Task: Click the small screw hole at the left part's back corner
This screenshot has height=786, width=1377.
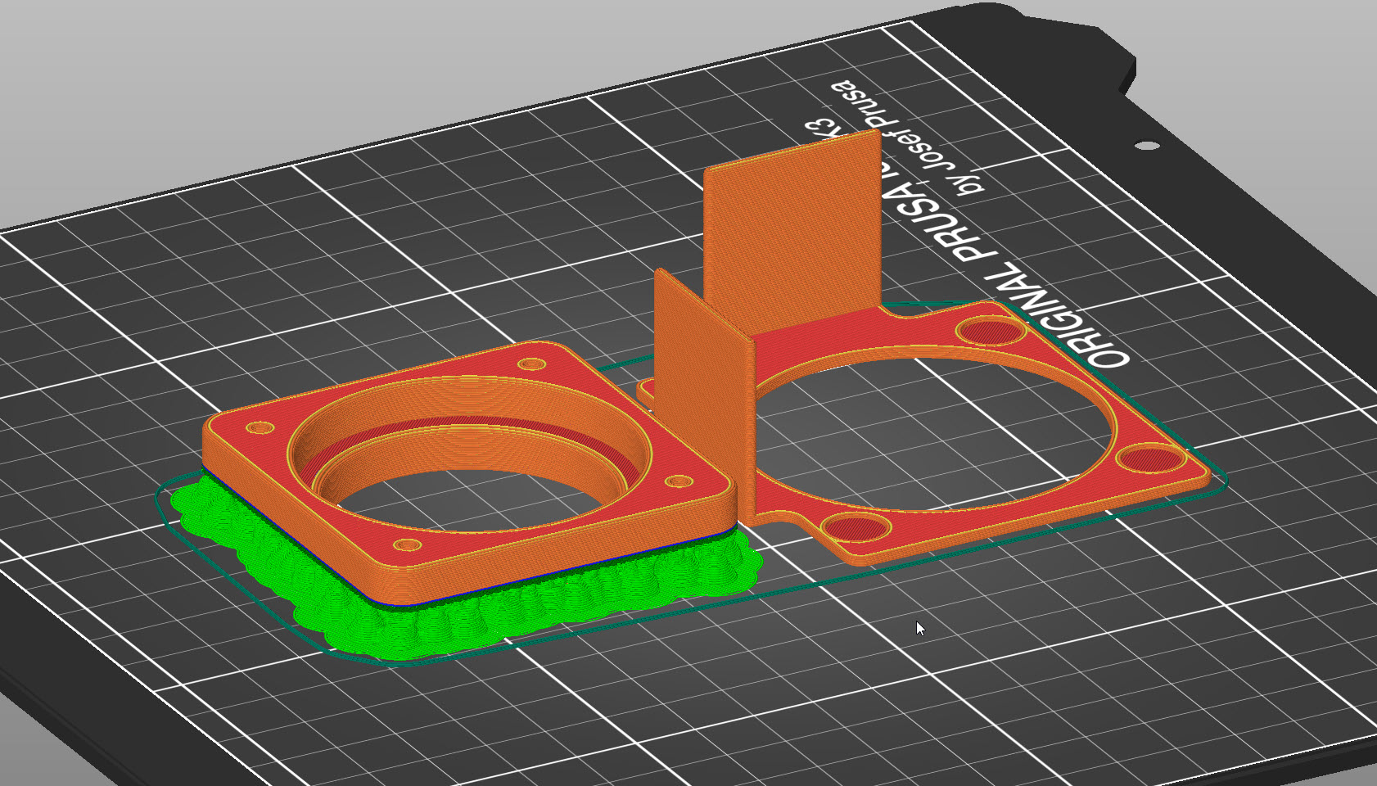Action: coord(532,364)
